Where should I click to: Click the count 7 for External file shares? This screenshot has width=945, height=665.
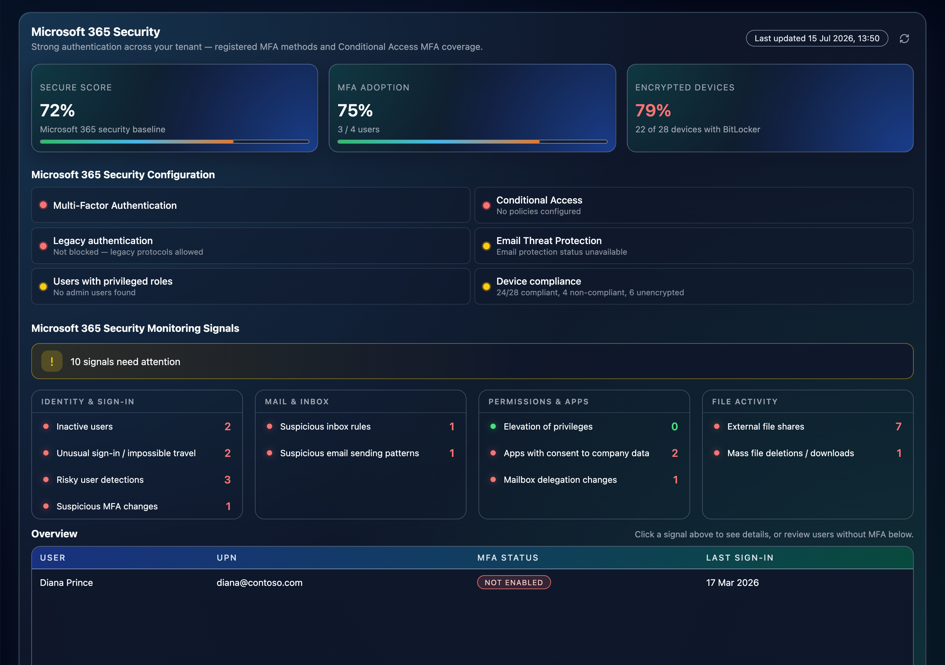(x=898, y=427)
